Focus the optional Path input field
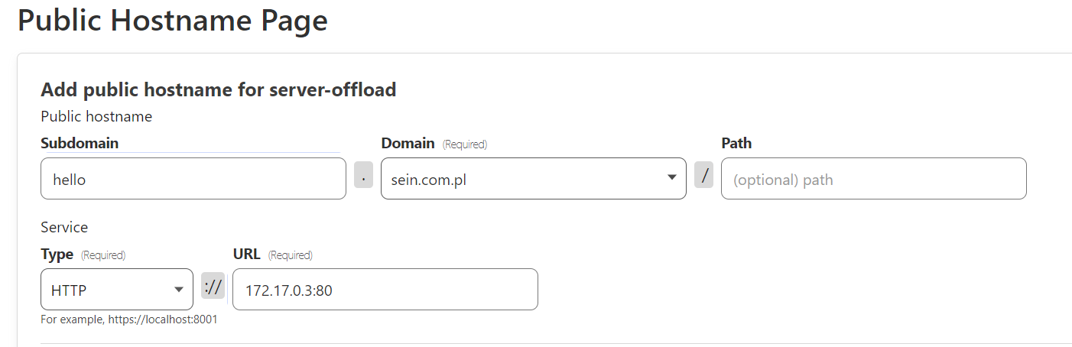1072x347 pixels. [873, 179]
